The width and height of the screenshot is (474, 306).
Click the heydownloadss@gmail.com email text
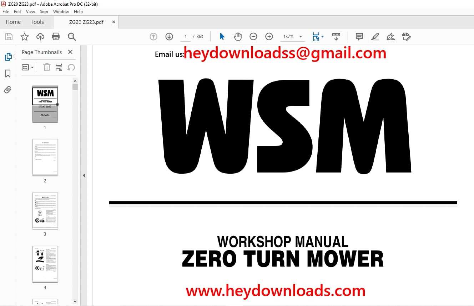click(x=285, y=53)
